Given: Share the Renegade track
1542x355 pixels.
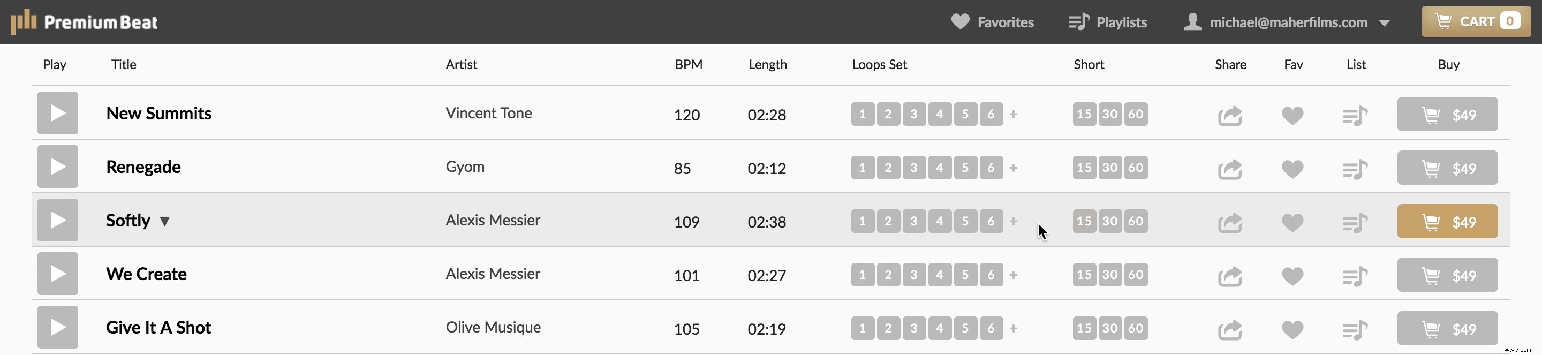Looking at the screenshot, I should (x=1229, y=169).
